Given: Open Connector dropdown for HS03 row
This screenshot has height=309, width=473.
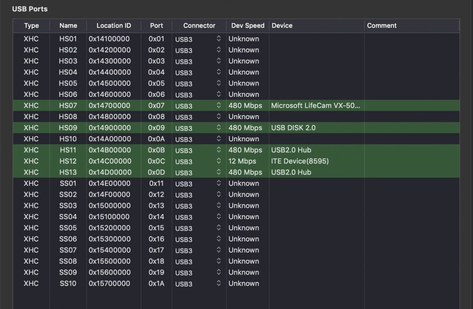Looking at the screenshot, I should coord(199,61).
